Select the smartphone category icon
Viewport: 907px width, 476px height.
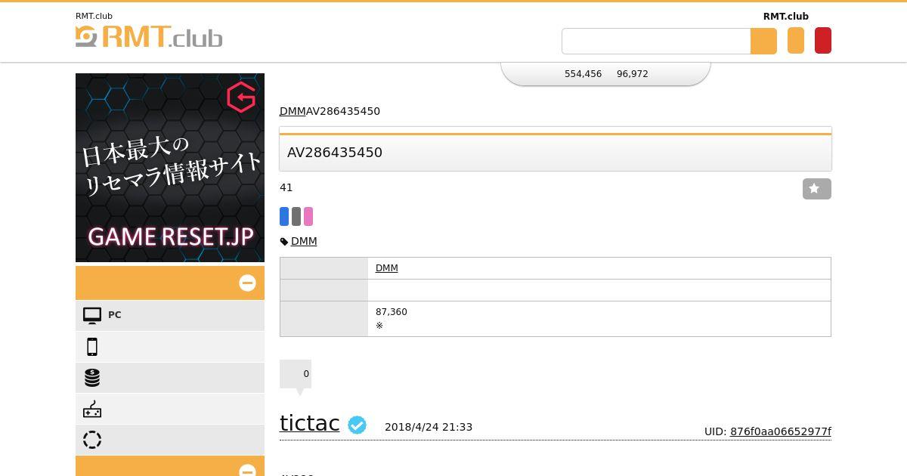92,347
